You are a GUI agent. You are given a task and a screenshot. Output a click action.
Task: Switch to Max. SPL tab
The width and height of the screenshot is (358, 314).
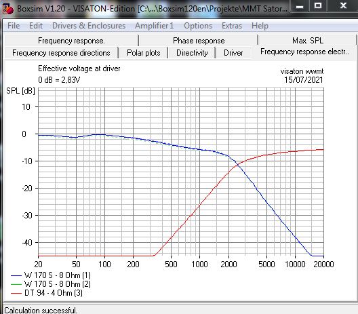(x=308, y=41)
